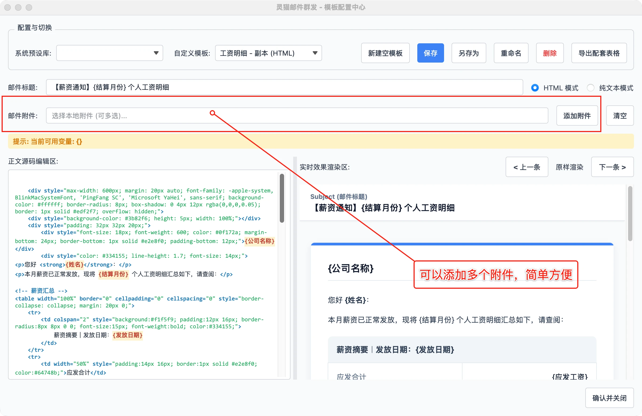This screenshot has width=642, height=416.
Task: Clear attachments with the 清空 button
Action: tap(620, 116)
